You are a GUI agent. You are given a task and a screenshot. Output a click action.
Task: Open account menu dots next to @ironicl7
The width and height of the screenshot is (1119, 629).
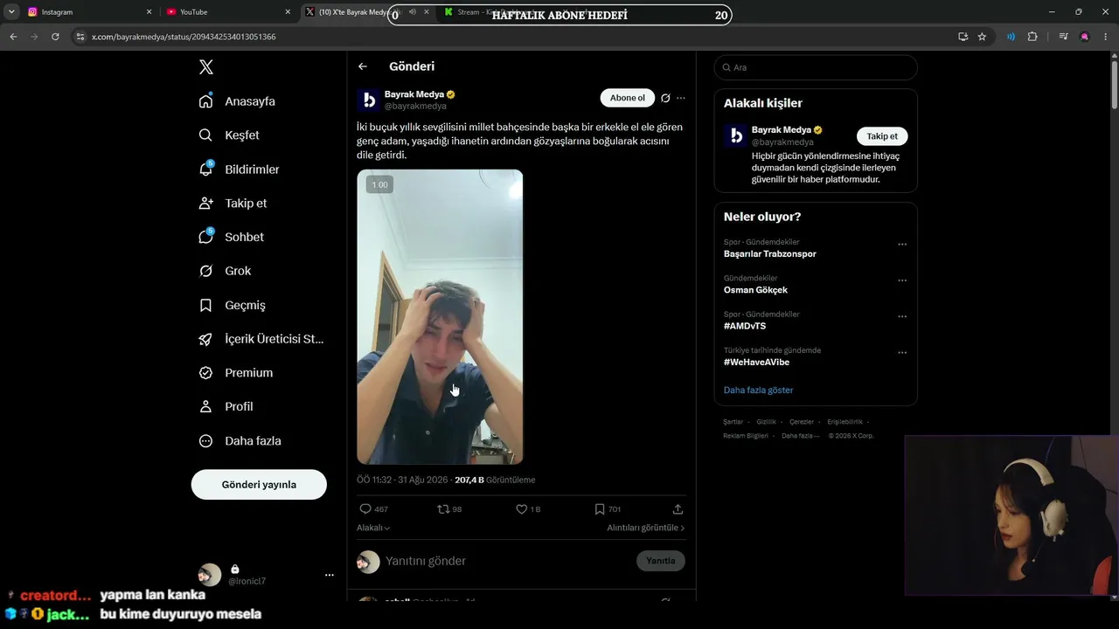tap(330, 575)
